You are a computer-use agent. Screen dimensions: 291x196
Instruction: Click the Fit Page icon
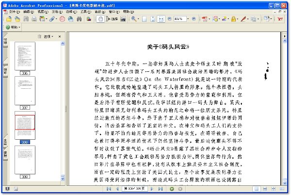point(153,19)
